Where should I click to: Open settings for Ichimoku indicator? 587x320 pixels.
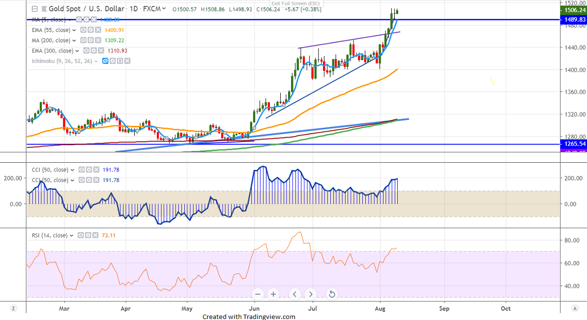coord(113,61)
